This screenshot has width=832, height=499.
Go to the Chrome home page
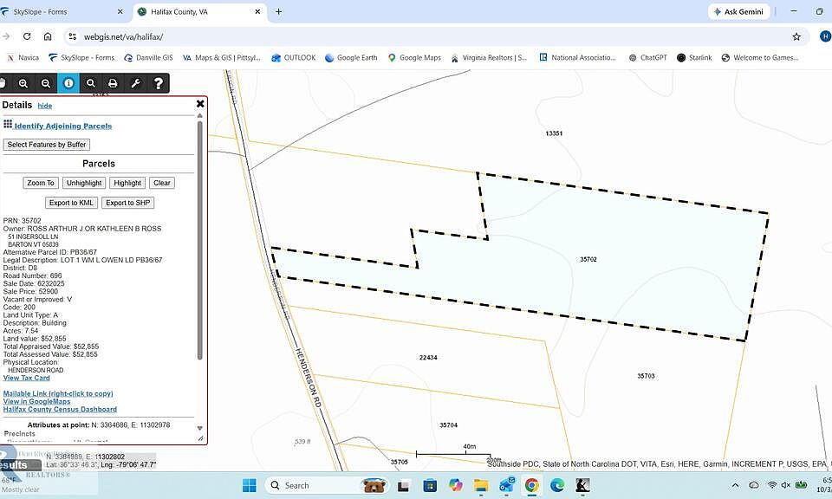(x=48, y=36)
